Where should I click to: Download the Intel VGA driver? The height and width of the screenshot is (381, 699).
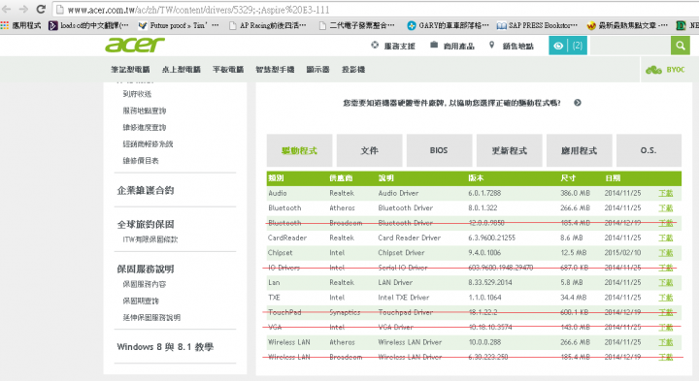click(666, 327)
